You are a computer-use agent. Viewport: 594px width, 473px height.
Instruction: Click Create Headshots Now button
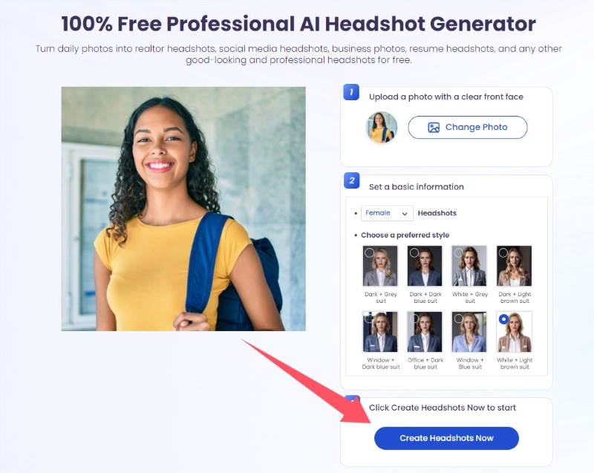(446, 438)
